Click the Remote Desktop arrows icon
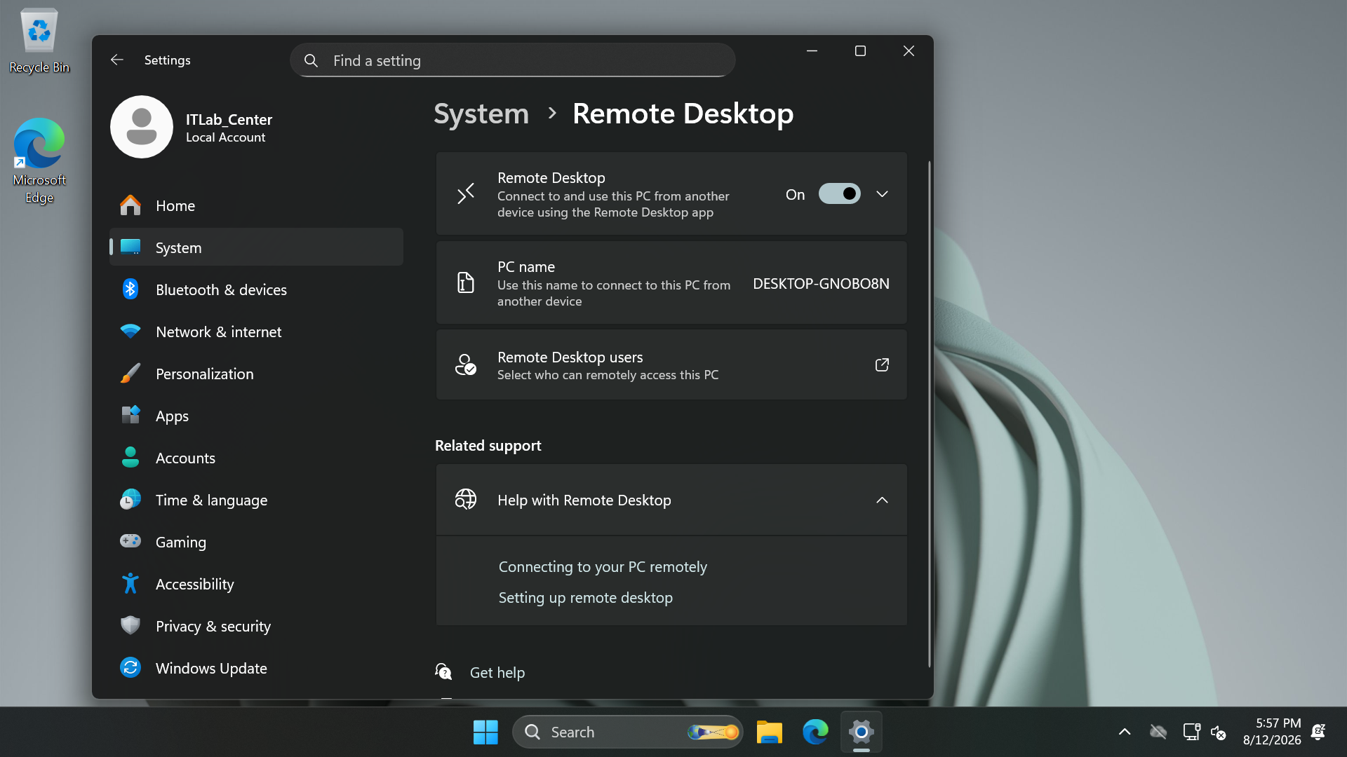This screenshot has width=1347, height=757. (466, 194)
